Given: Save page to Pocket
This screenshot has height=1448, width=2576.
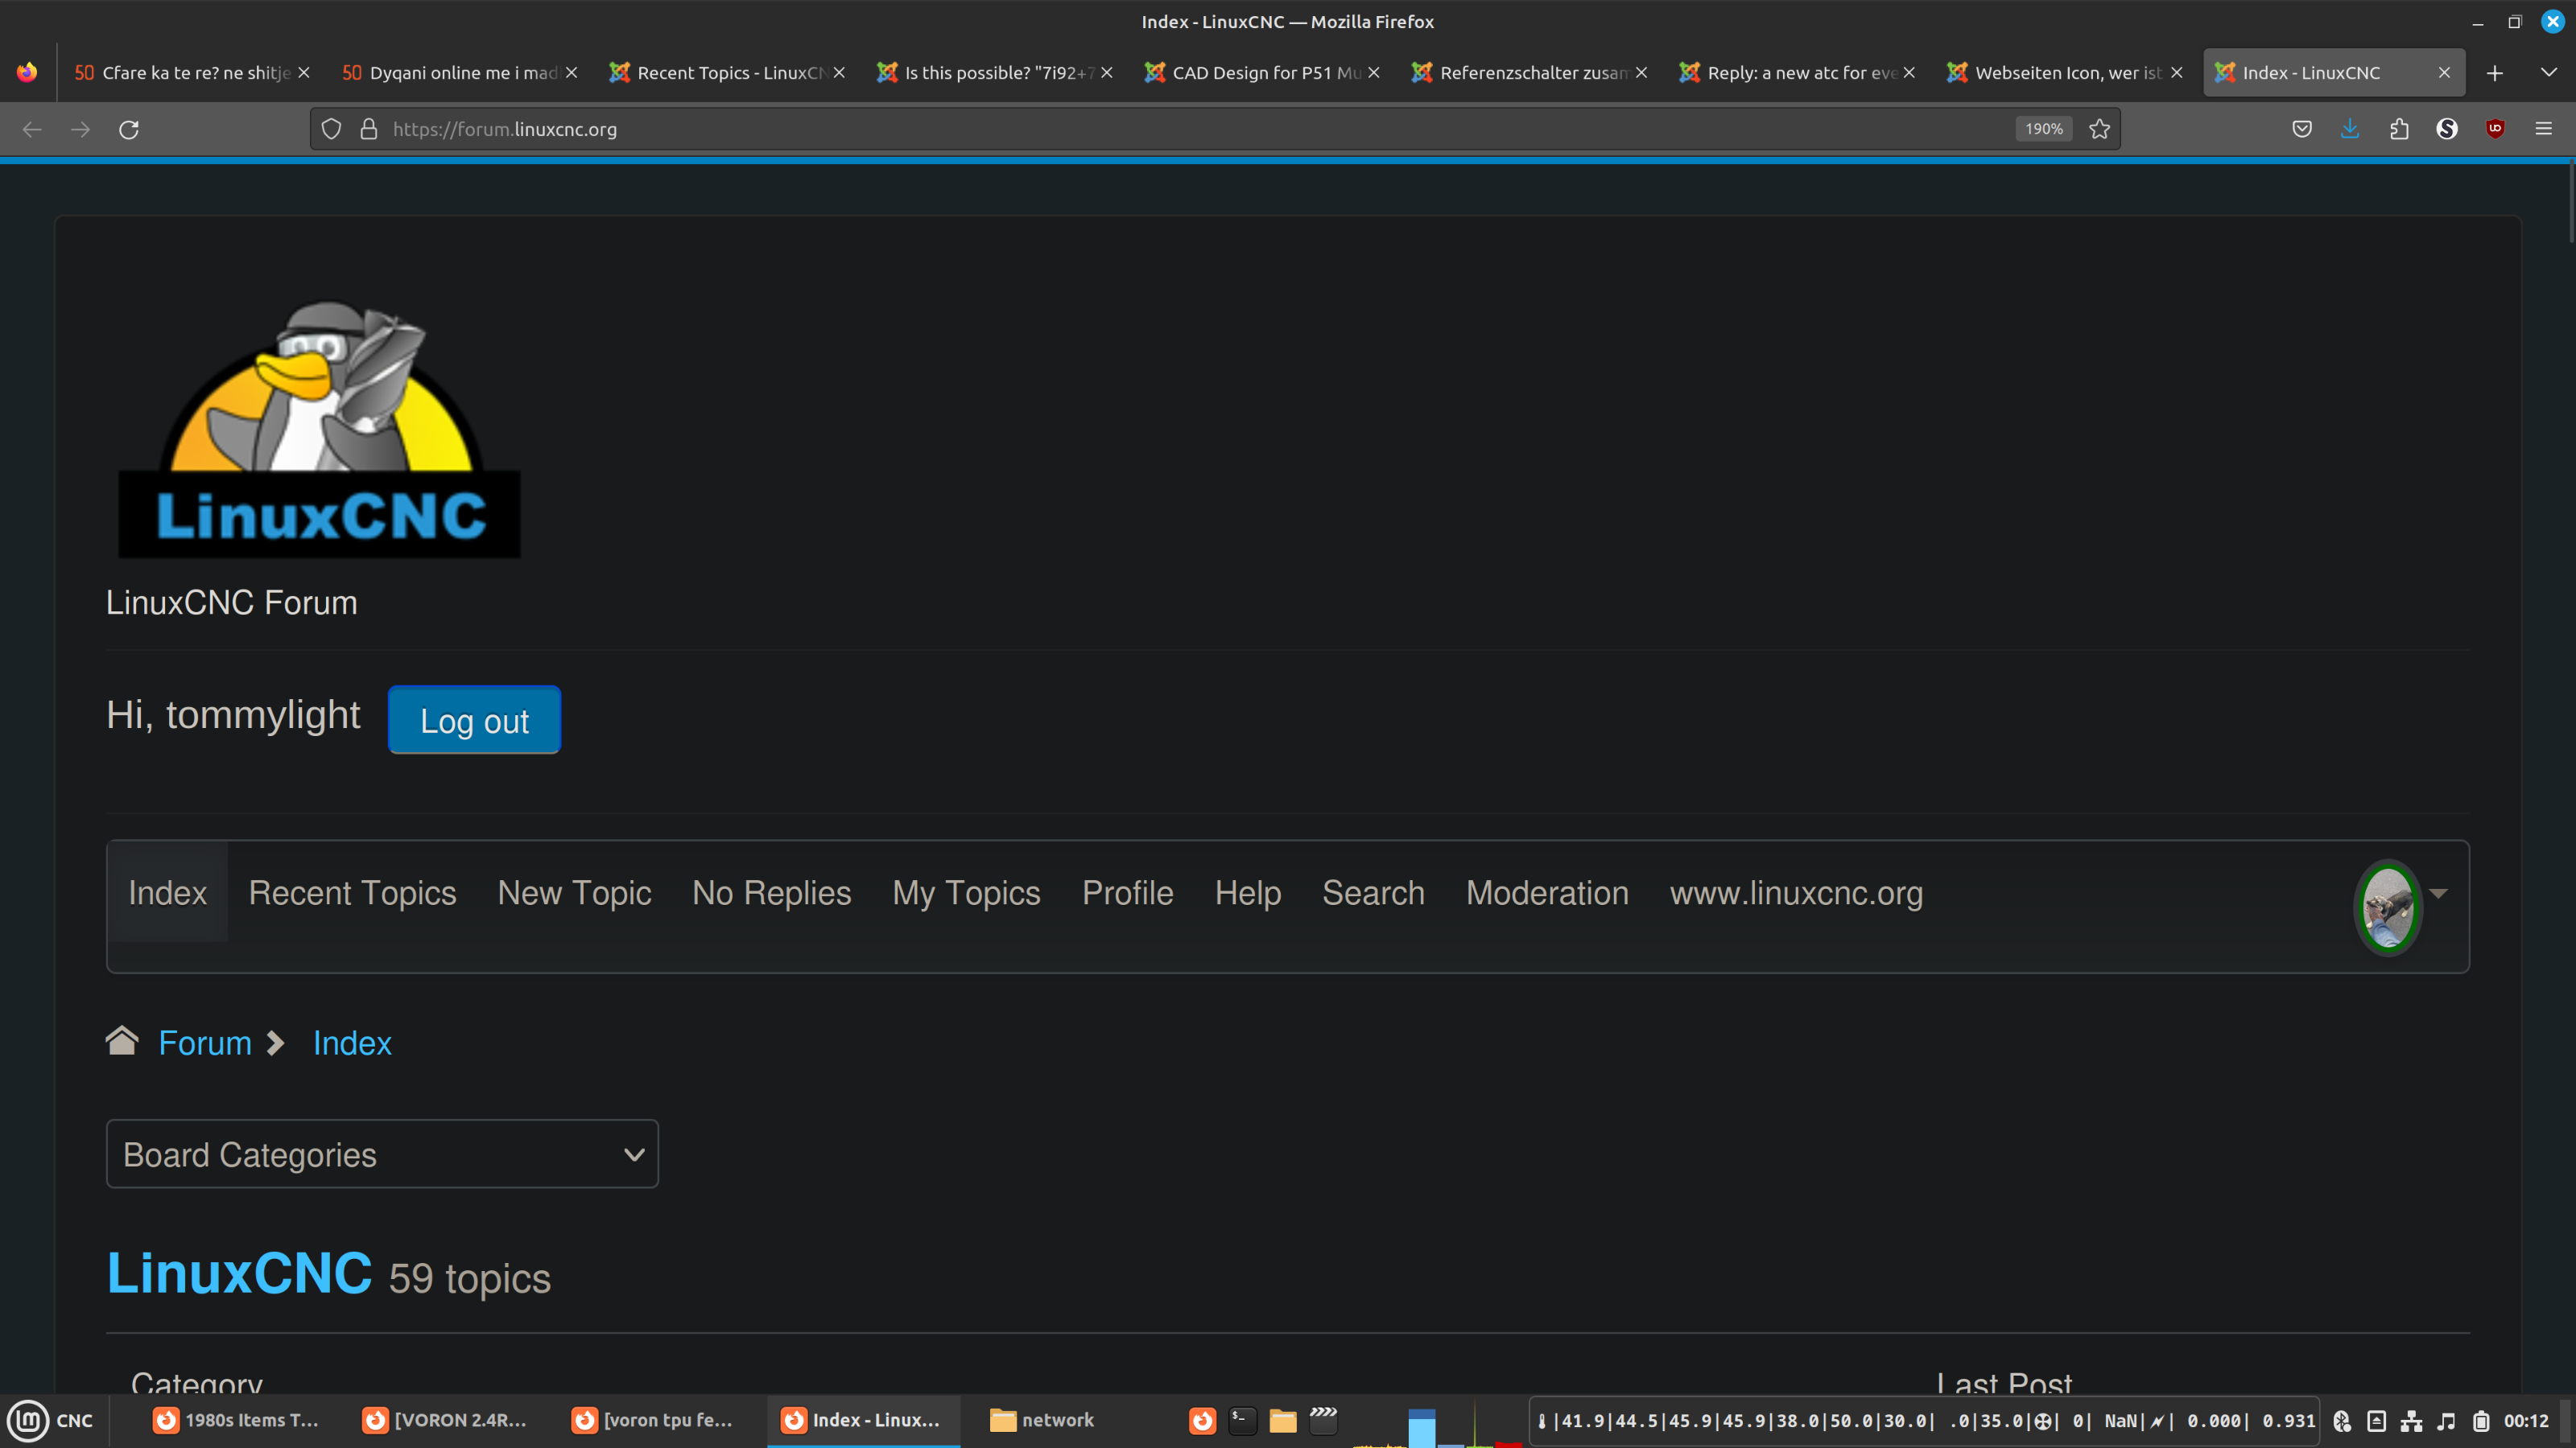Looking at the screenshot, I should tap(2302, 129).
